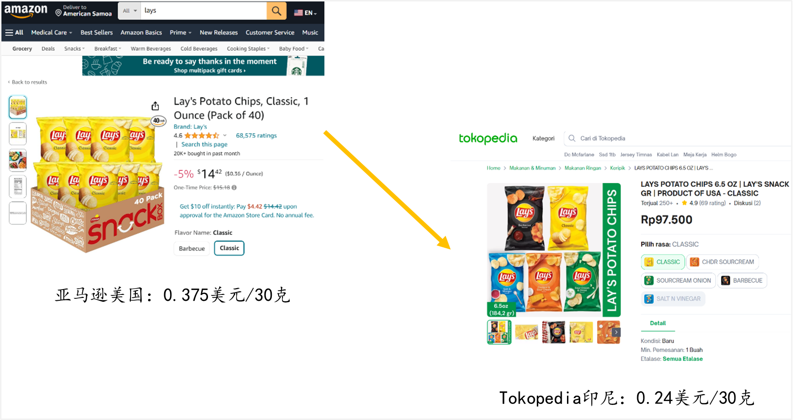Click the Tokopedia logo

point(488,138)
